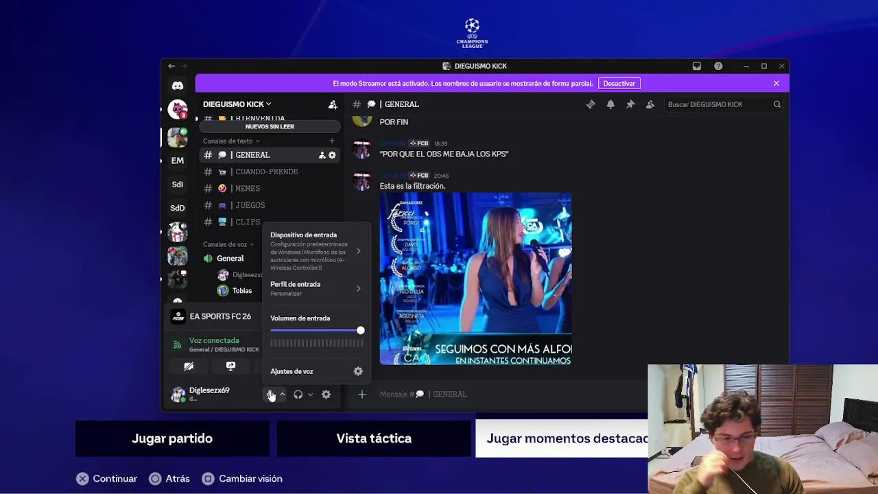Viewport: 878px width, 494px height.
Task: Adjust Volumen de entrada slider handle
Action: [361, 331]
